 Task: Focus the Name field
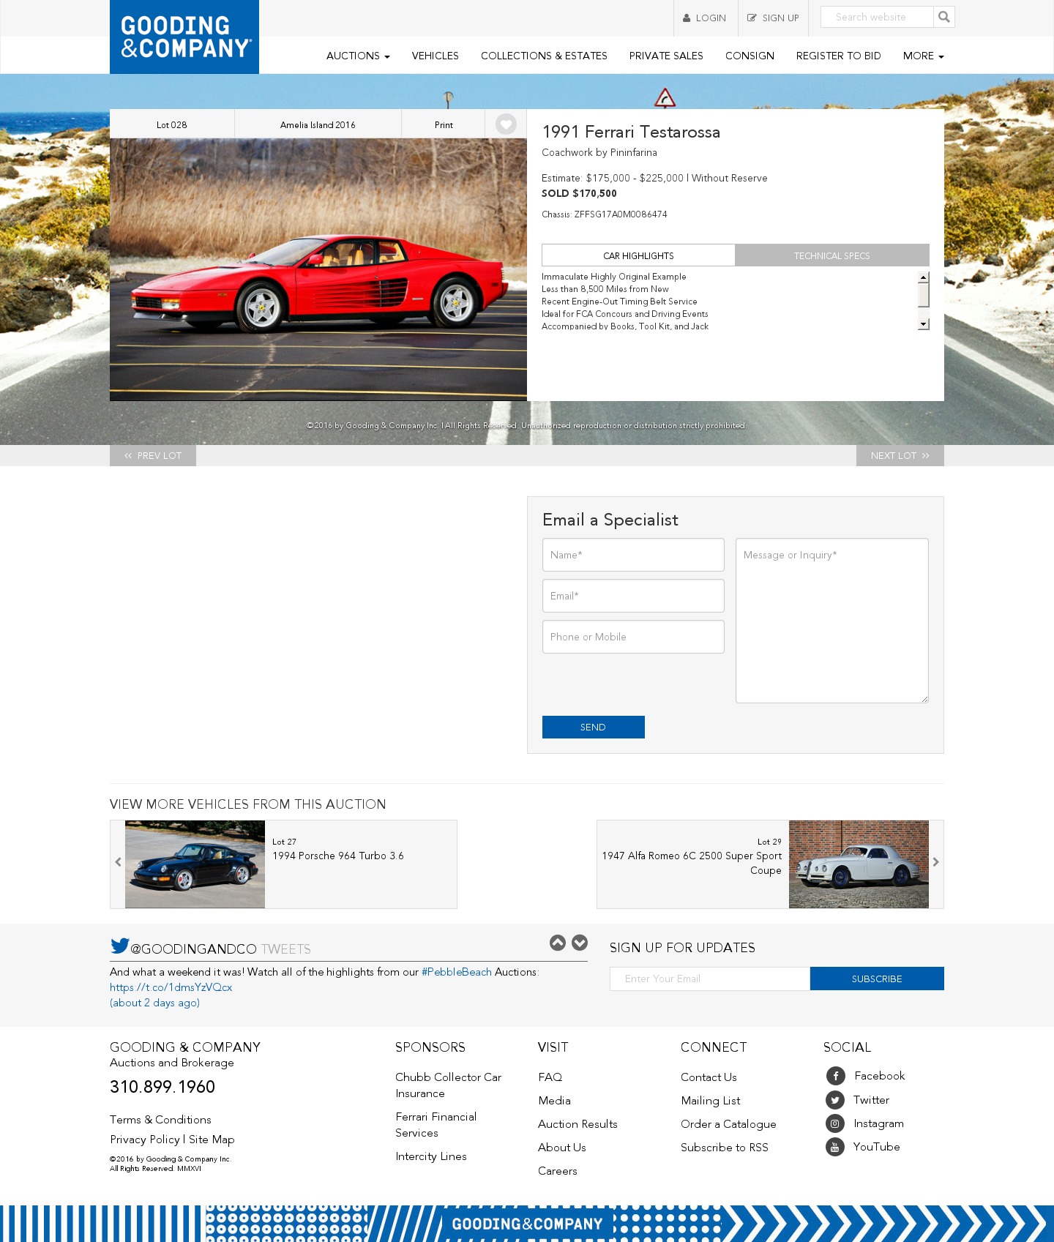point(633,555)
